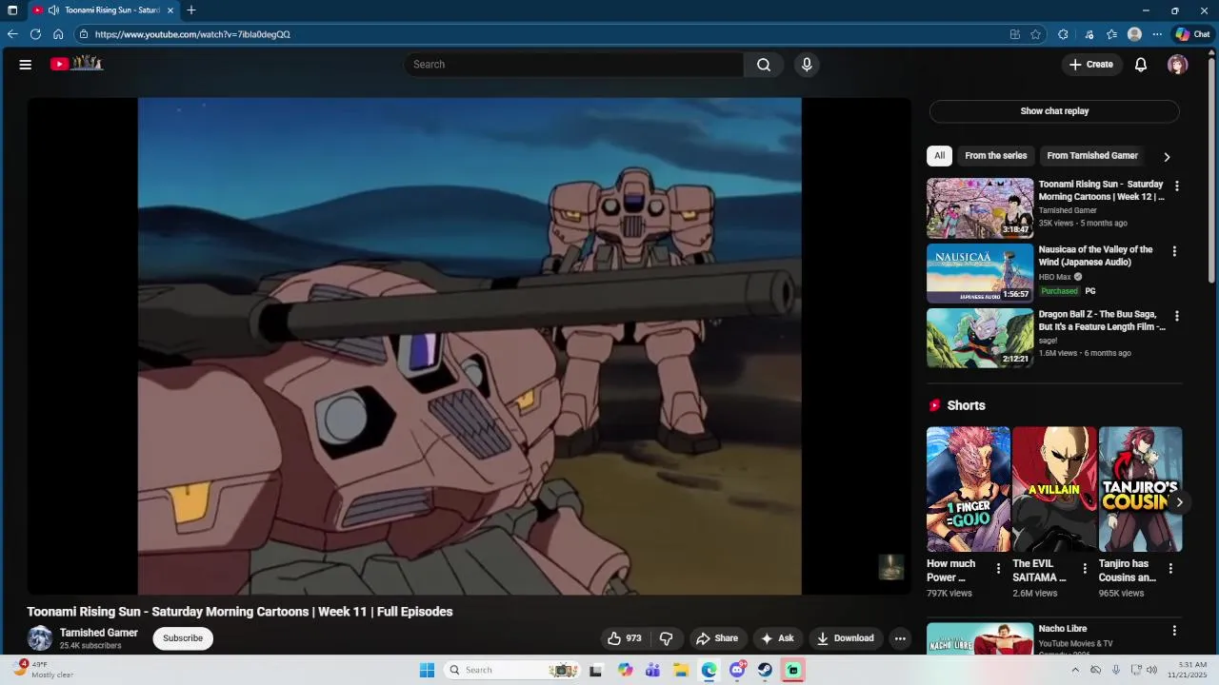The width and height of the screenshot is (1219, 685).
Task: Switch to the Toonami Rising Sun browser tab
Action: [104, 10]
